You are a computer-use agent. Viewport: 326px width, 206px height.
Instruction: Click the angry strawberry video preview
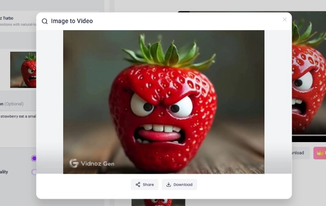[164, 102]
